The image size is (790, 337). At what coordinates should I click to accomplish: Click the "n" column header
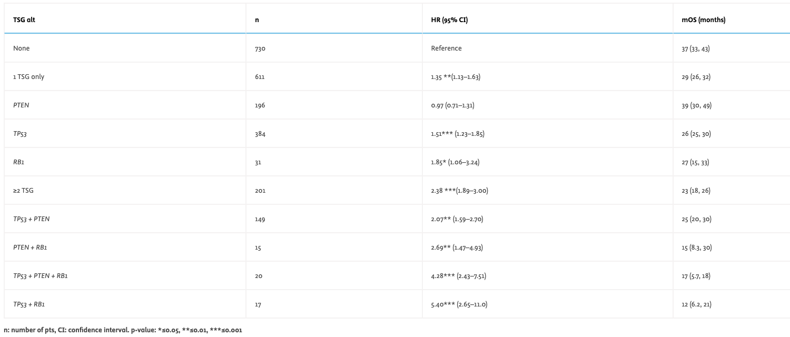tap(256, 20)
